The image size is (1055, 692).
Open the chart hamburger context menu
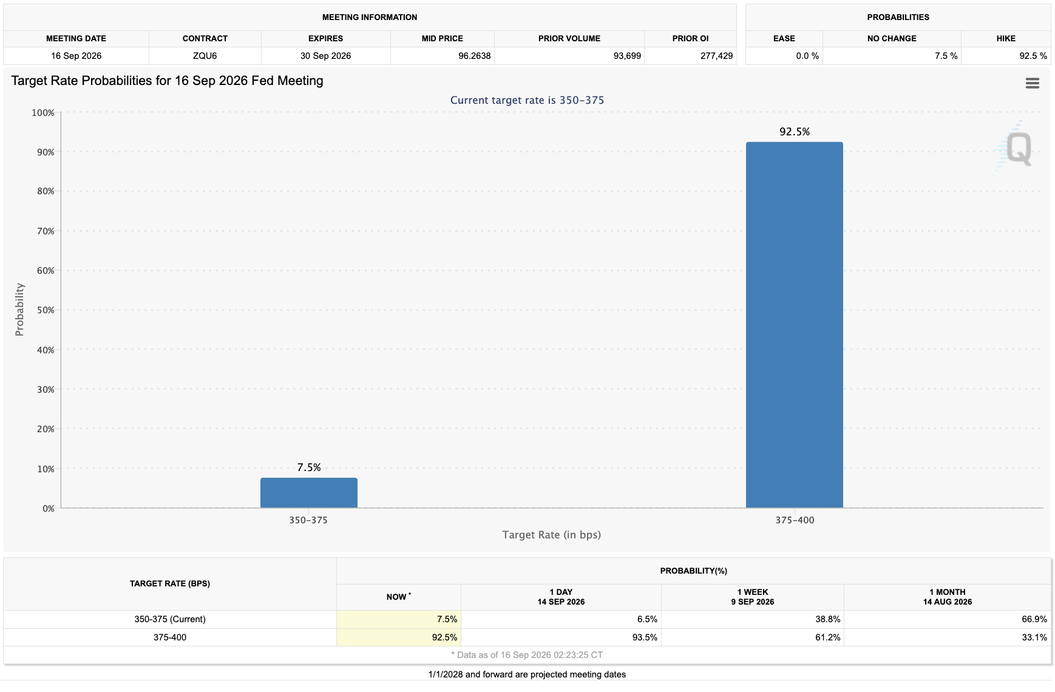tap(1032, 83)
